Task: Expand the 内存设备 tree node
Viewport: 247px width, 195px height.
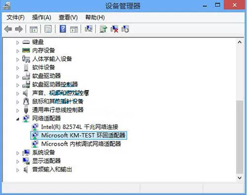Action: (x=18, y=51)
